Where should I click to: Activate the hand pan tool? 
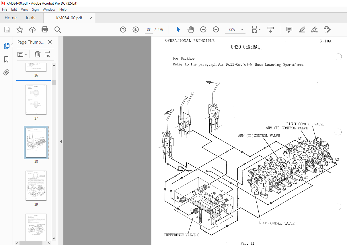[191, 30]
